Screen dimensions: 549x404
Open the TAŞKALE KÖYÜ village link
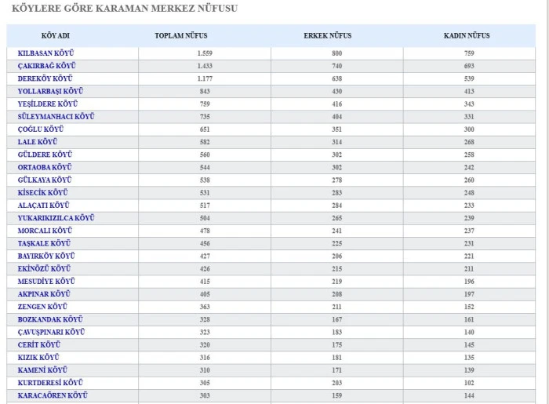[x=44, y=243]
